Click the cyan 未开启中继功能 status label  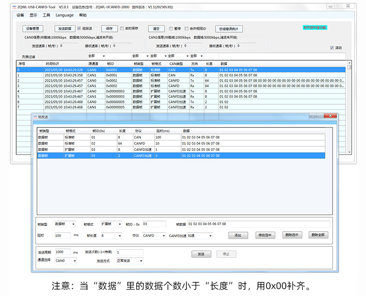point(315,28)
